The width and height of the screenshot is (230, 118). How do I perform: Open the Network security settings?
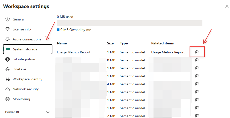[x=26, y=89]
